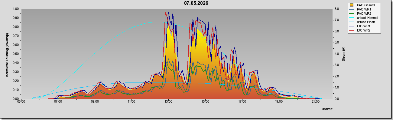
Task: Click the Uhrzeit axis title
Action: [x=327, y=109]
